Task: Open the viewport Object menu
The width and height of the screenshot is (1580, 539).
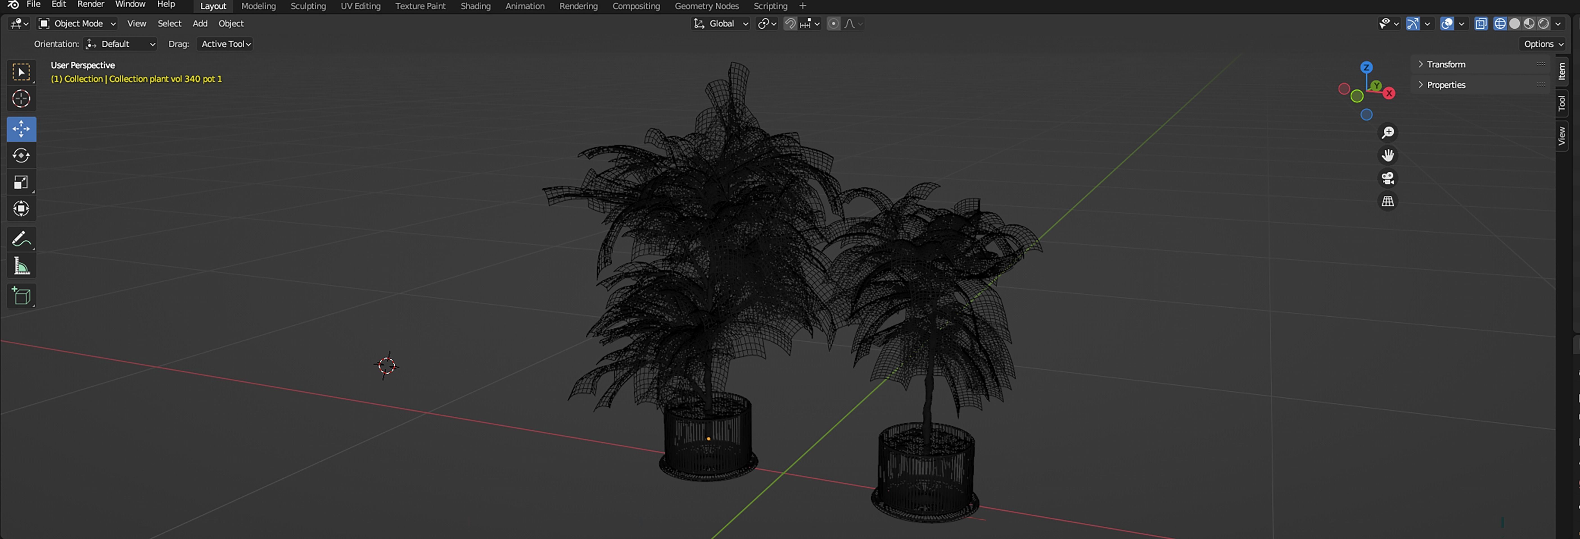Action: 231,23
